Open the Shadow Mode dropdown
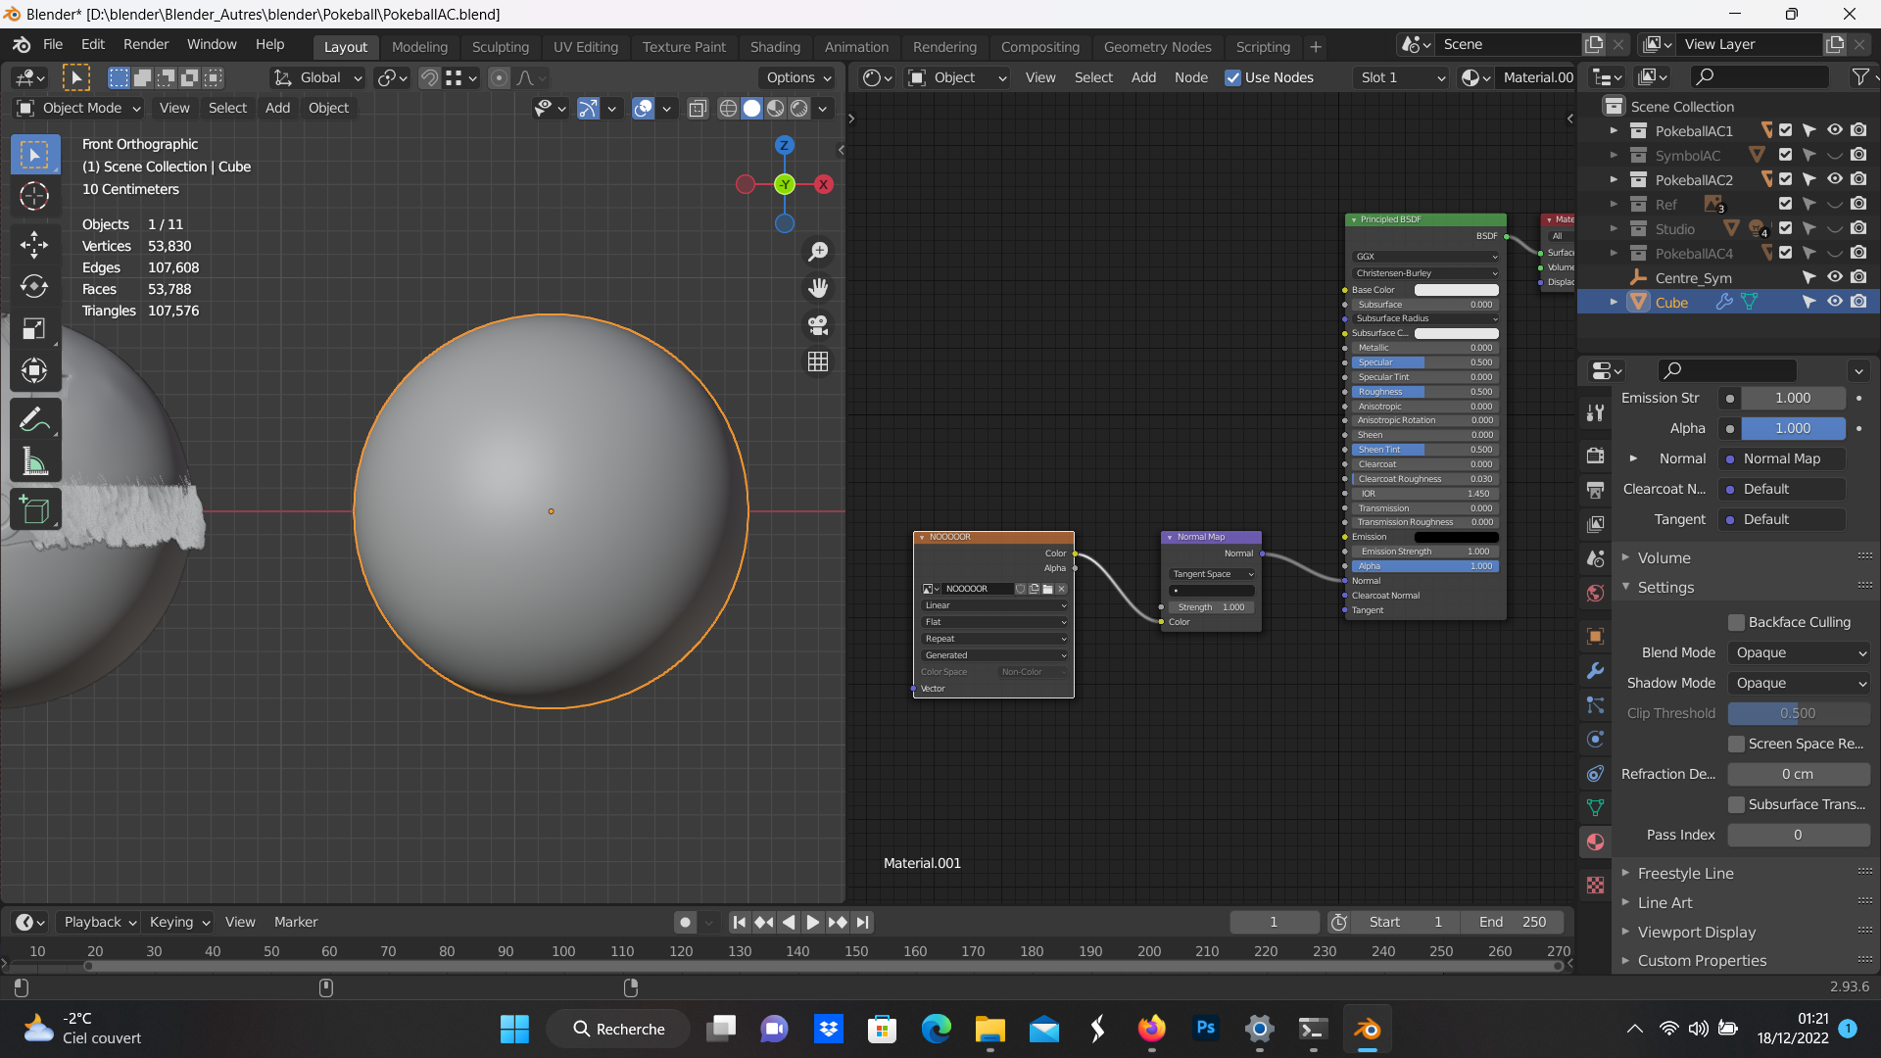Viewport: 1881px width, 1058px height. (x=1795, y=682)
